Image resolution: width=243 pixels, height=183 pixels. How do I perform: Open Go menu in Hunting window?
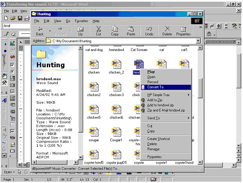click(68, 21)
